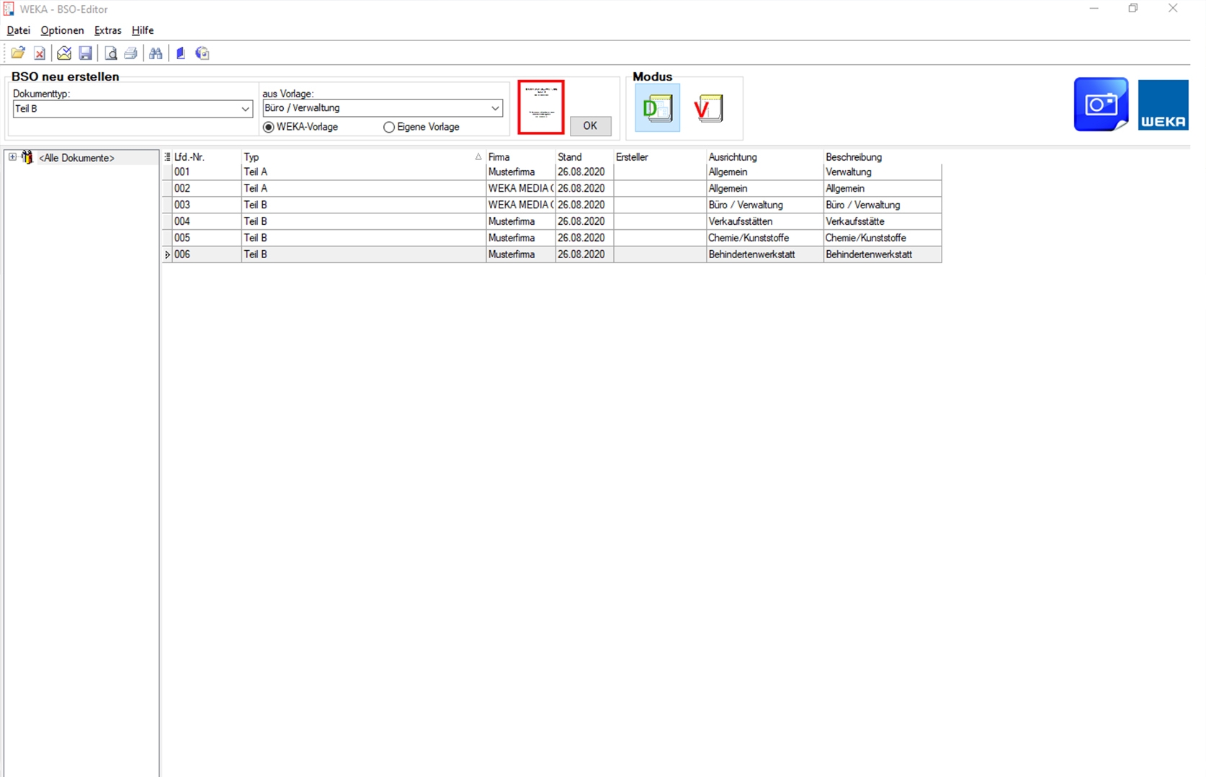
Task: Click Chemie/Kunststoffe in the Beschreibung column
Action: point(883,239)
